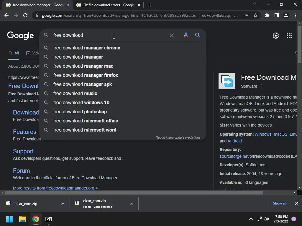This screenshot has width=302, height=226.
Task: Bookmark this page with the star
Action: tap(255, 15)
